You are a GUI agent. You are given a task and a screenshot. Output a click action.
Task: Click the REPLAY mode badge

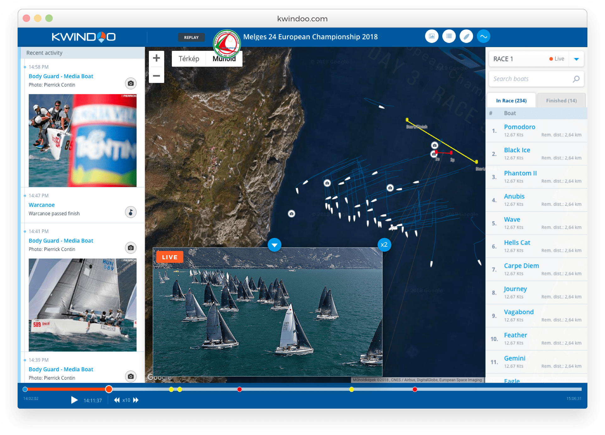tap(191, 37)
